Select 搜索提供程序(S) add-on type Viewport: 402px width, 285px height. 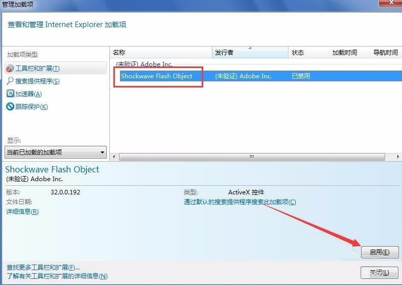pyautogui.click(x=37, y=81)
